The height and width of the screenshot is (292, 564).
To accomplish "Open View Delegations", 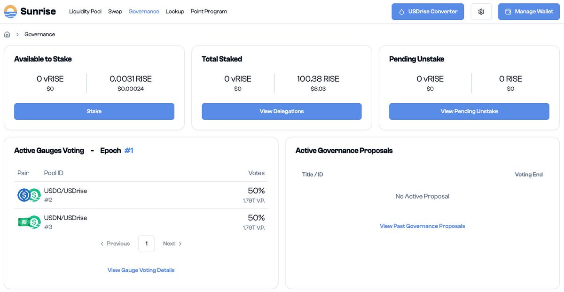I will tap(282, 111).
